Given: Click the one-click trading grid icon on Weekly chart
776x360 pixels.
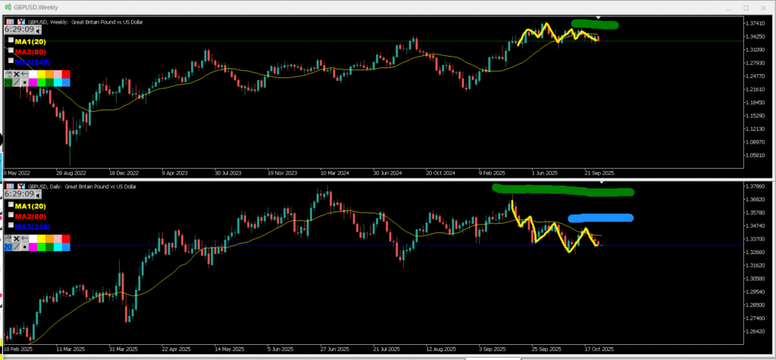Looking at the screenshot, I should [10, 22].
